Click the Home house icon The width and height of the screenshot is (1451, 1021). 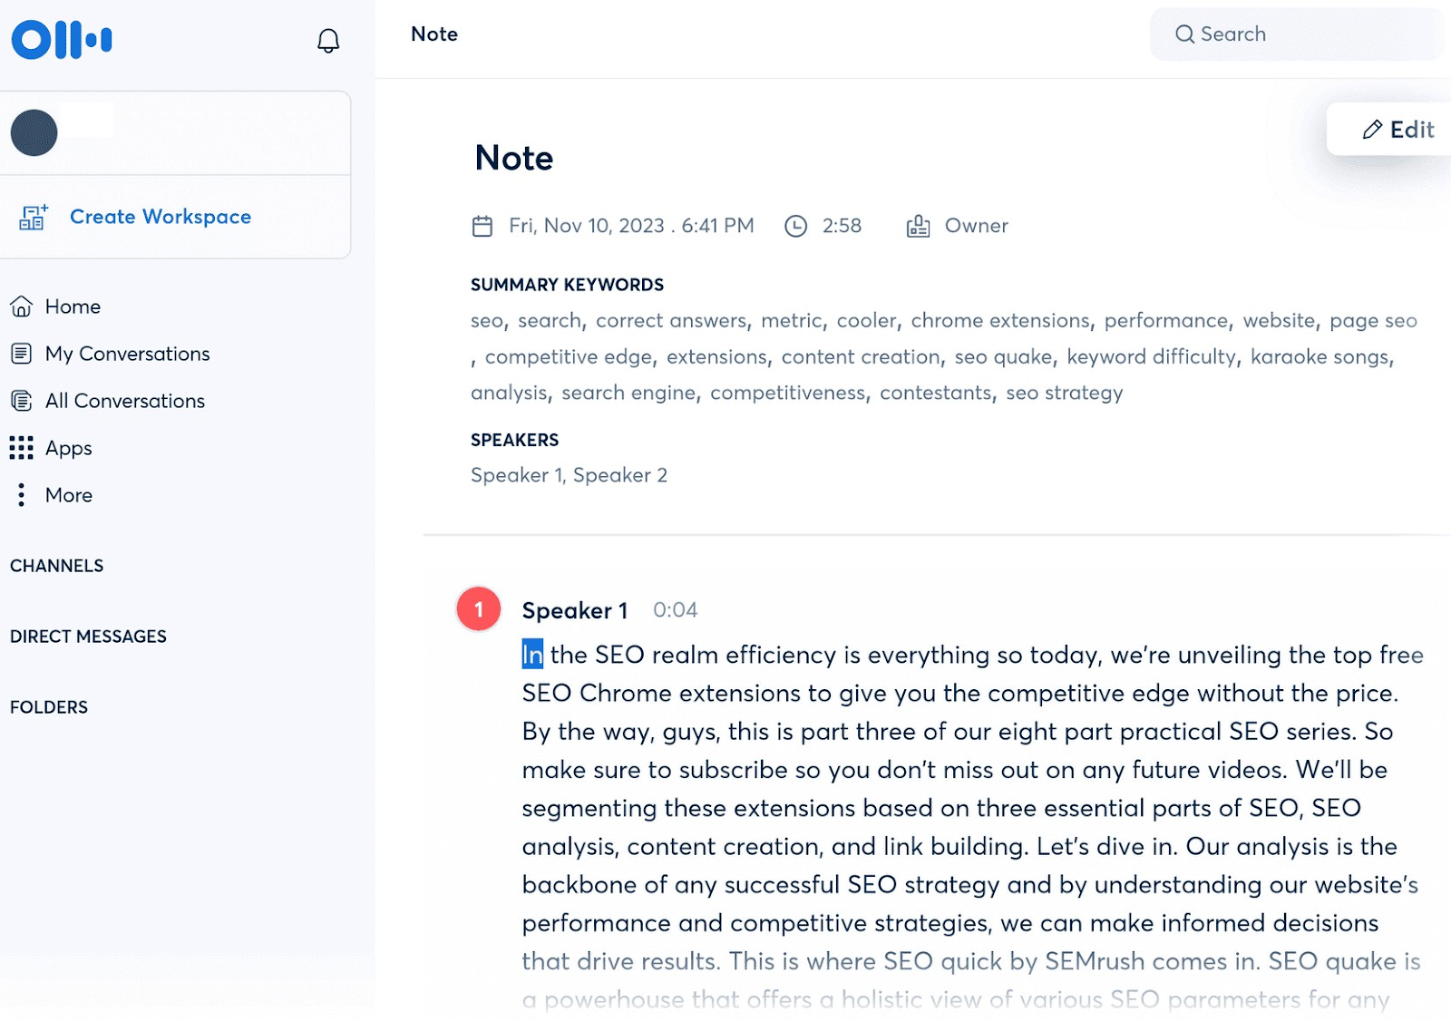pyautogui.click(x=22, y=306)
